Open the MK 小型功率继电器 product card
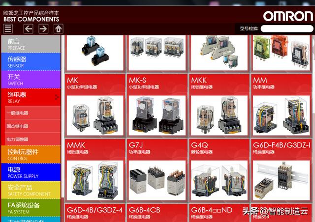Image resolution: width=315 pixels, height=222 pixels. [x=95, y=106]
